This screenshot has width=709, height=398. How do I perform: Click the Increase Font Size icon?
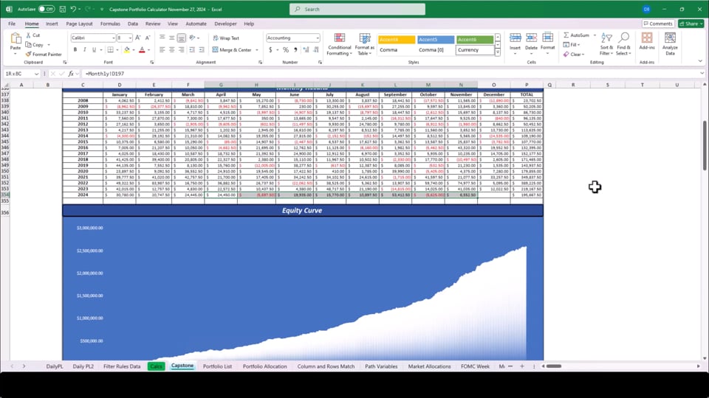(x=138, y=38)
